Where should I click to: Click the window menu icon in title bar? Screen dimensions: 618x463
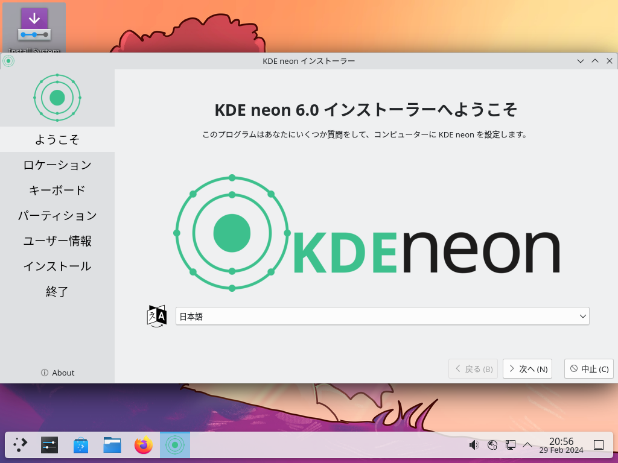coord(8,61)
